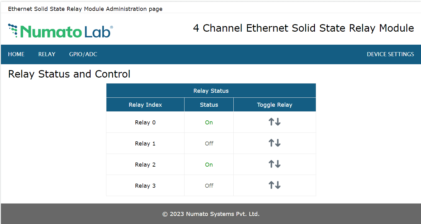Click the green On status of Relay 0

click(x=209, y=123)
